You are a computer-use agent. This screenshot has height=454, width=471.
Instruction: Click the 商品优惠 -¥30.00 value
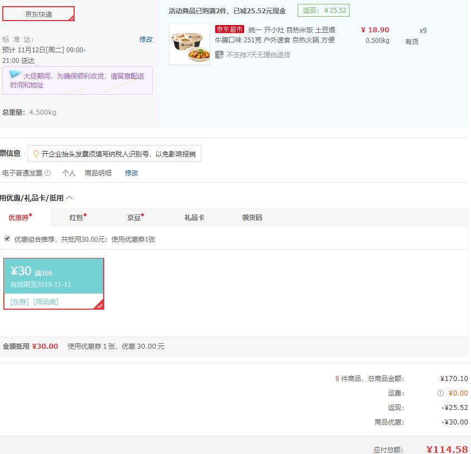point(455,422)
